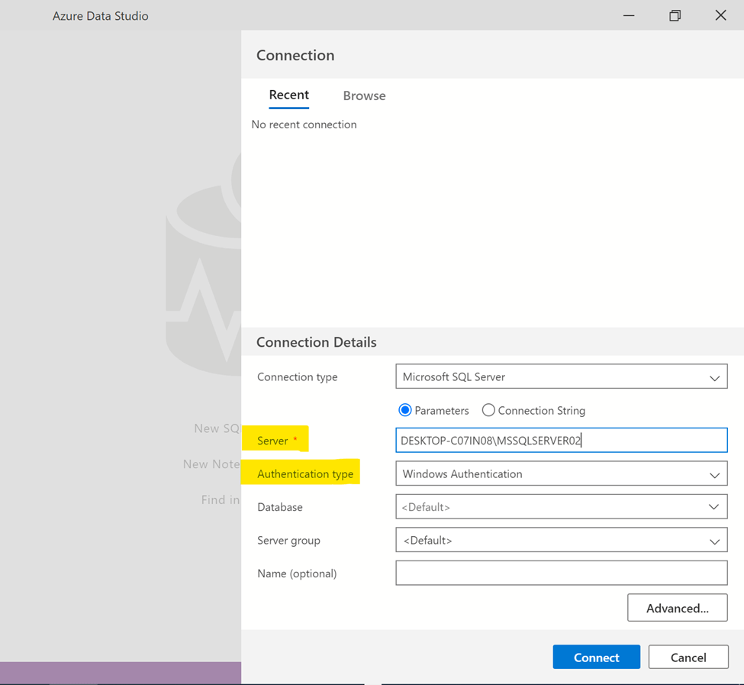Screen dimensions: 744x685
Task: Expand the Authentication type dropdown
Action: click(561, 474)
